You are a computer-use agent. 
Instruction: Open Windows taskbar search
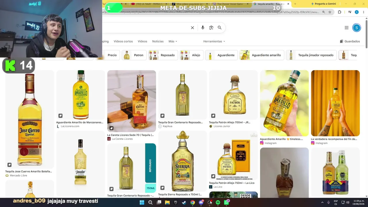pos(150,202)
